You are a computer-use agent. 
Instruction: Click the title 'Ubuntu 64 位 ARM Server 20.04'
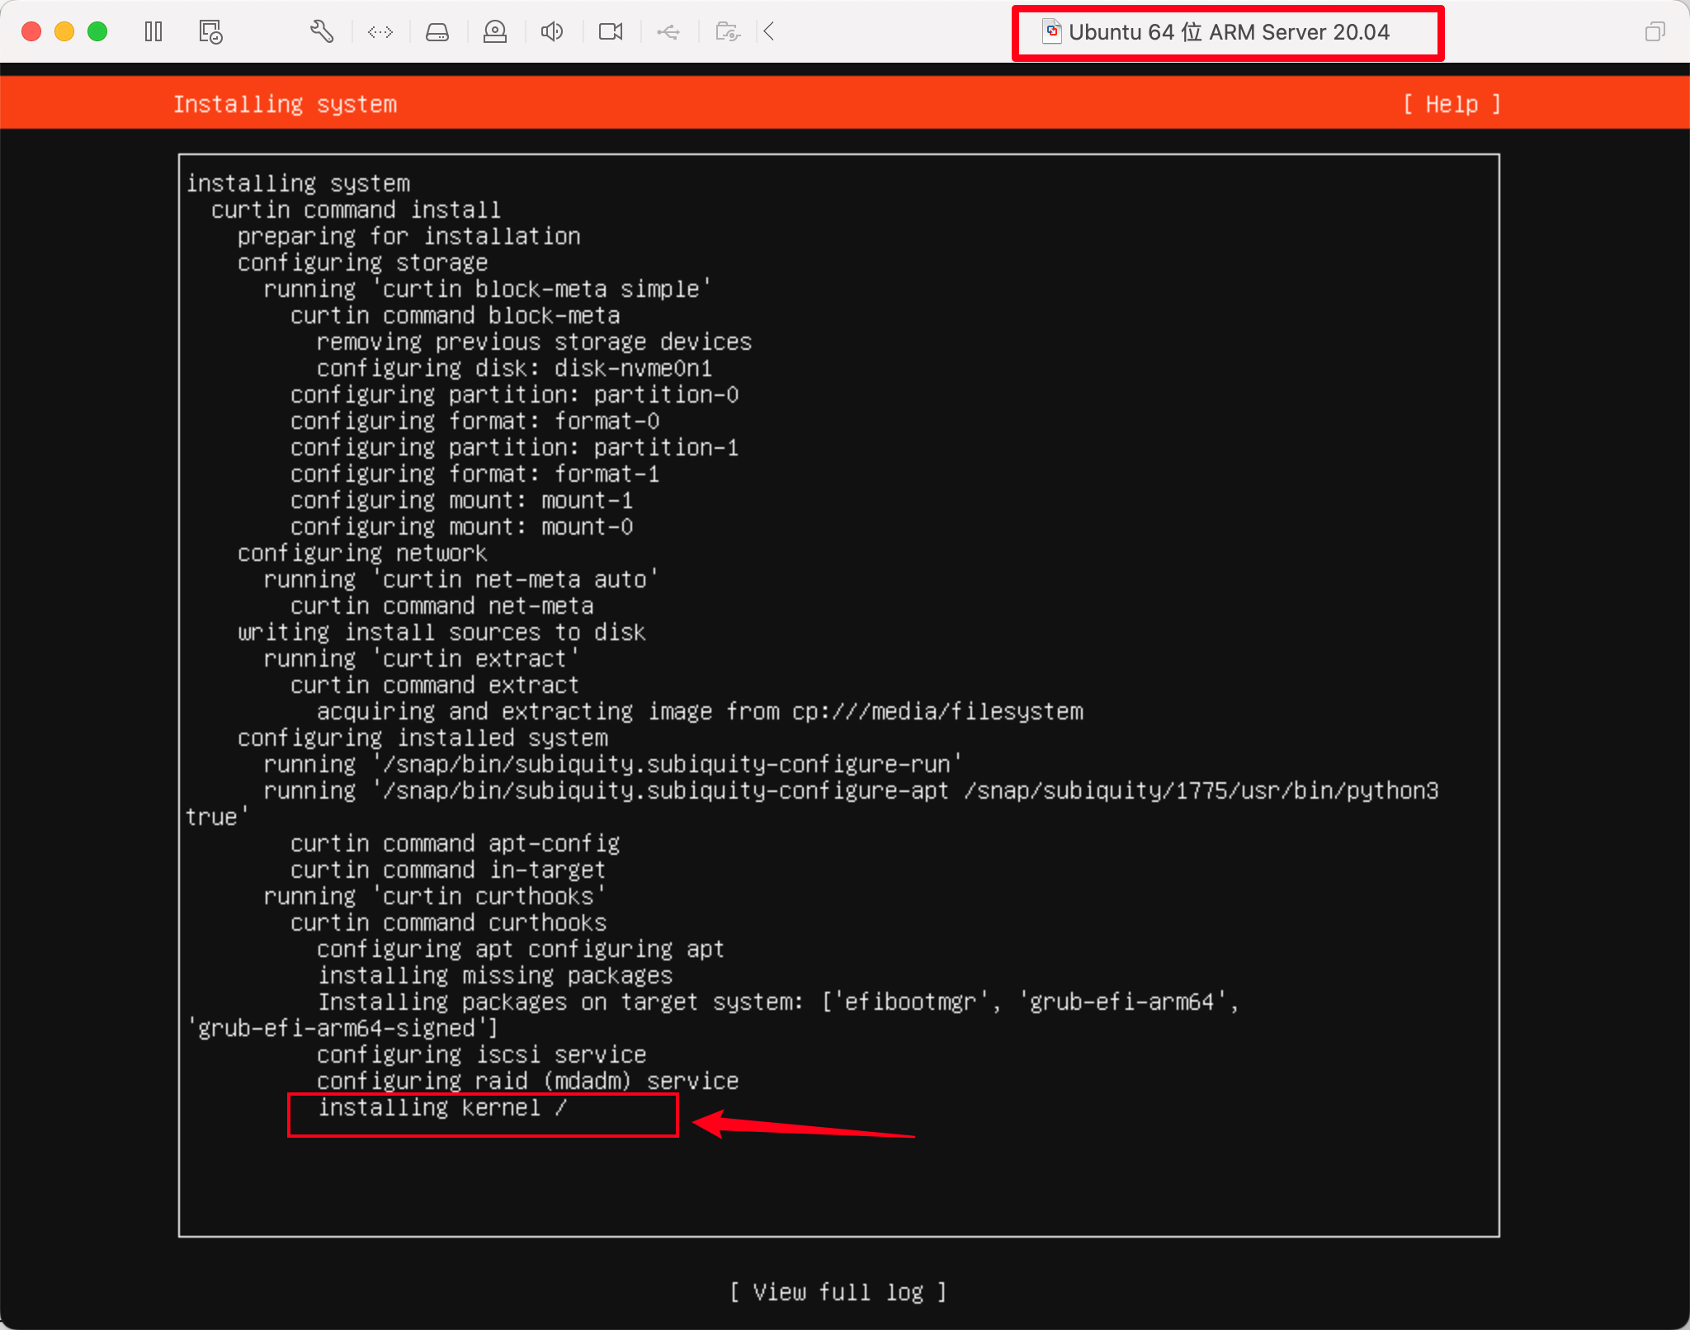pyautogui.click(x=1229, y=32)
